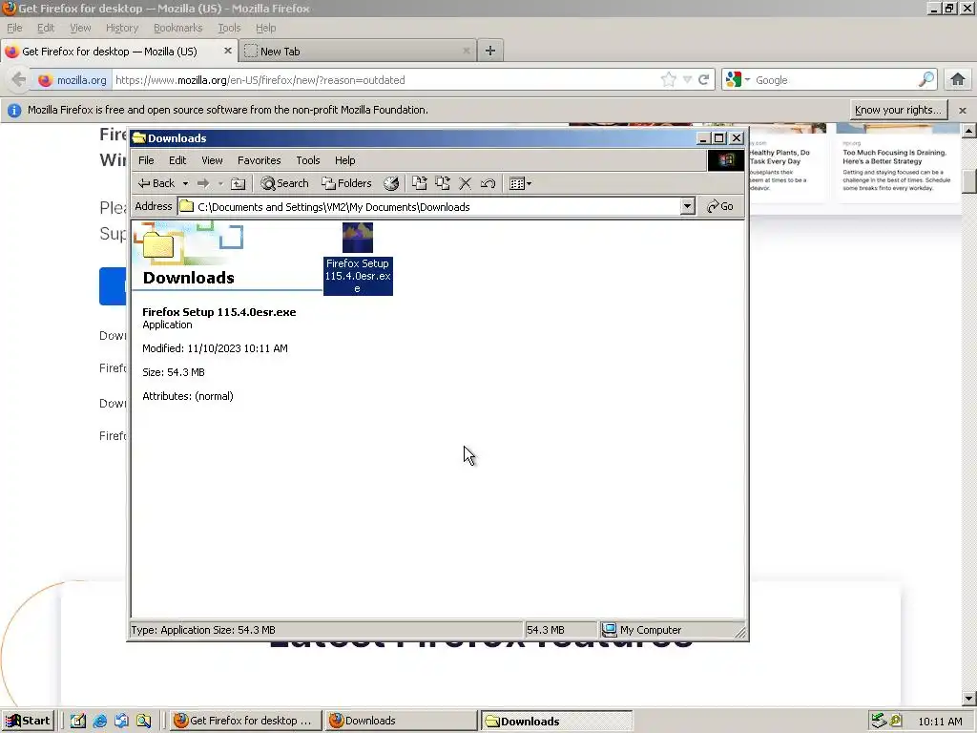This screenshot has width=977, height=733.
Task: Open Forward history dropdown arrow in Explorer
Action: [x=220, y=184]
